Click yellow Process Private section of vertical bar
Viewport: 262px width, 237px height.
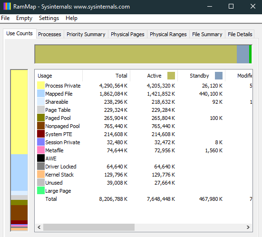click(19, 112)
